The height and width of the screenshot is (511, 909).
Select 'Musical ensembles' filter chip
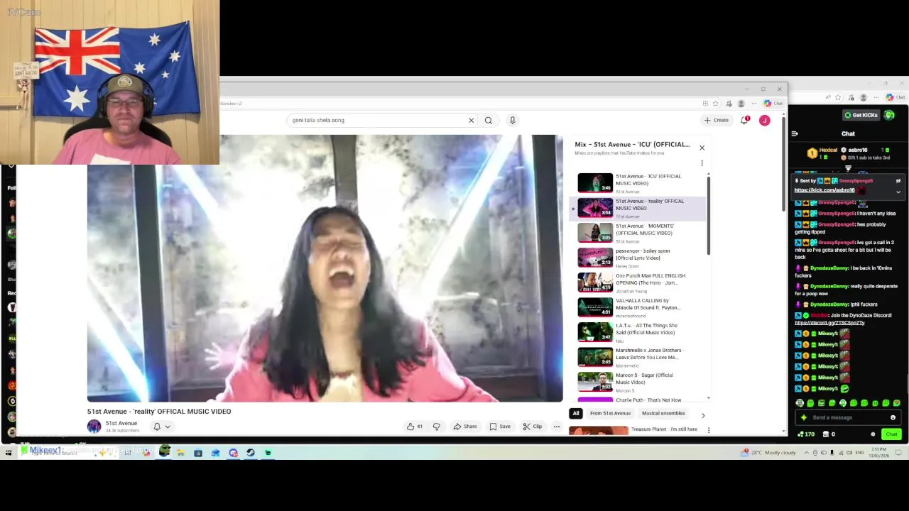(x=663, y=413)
